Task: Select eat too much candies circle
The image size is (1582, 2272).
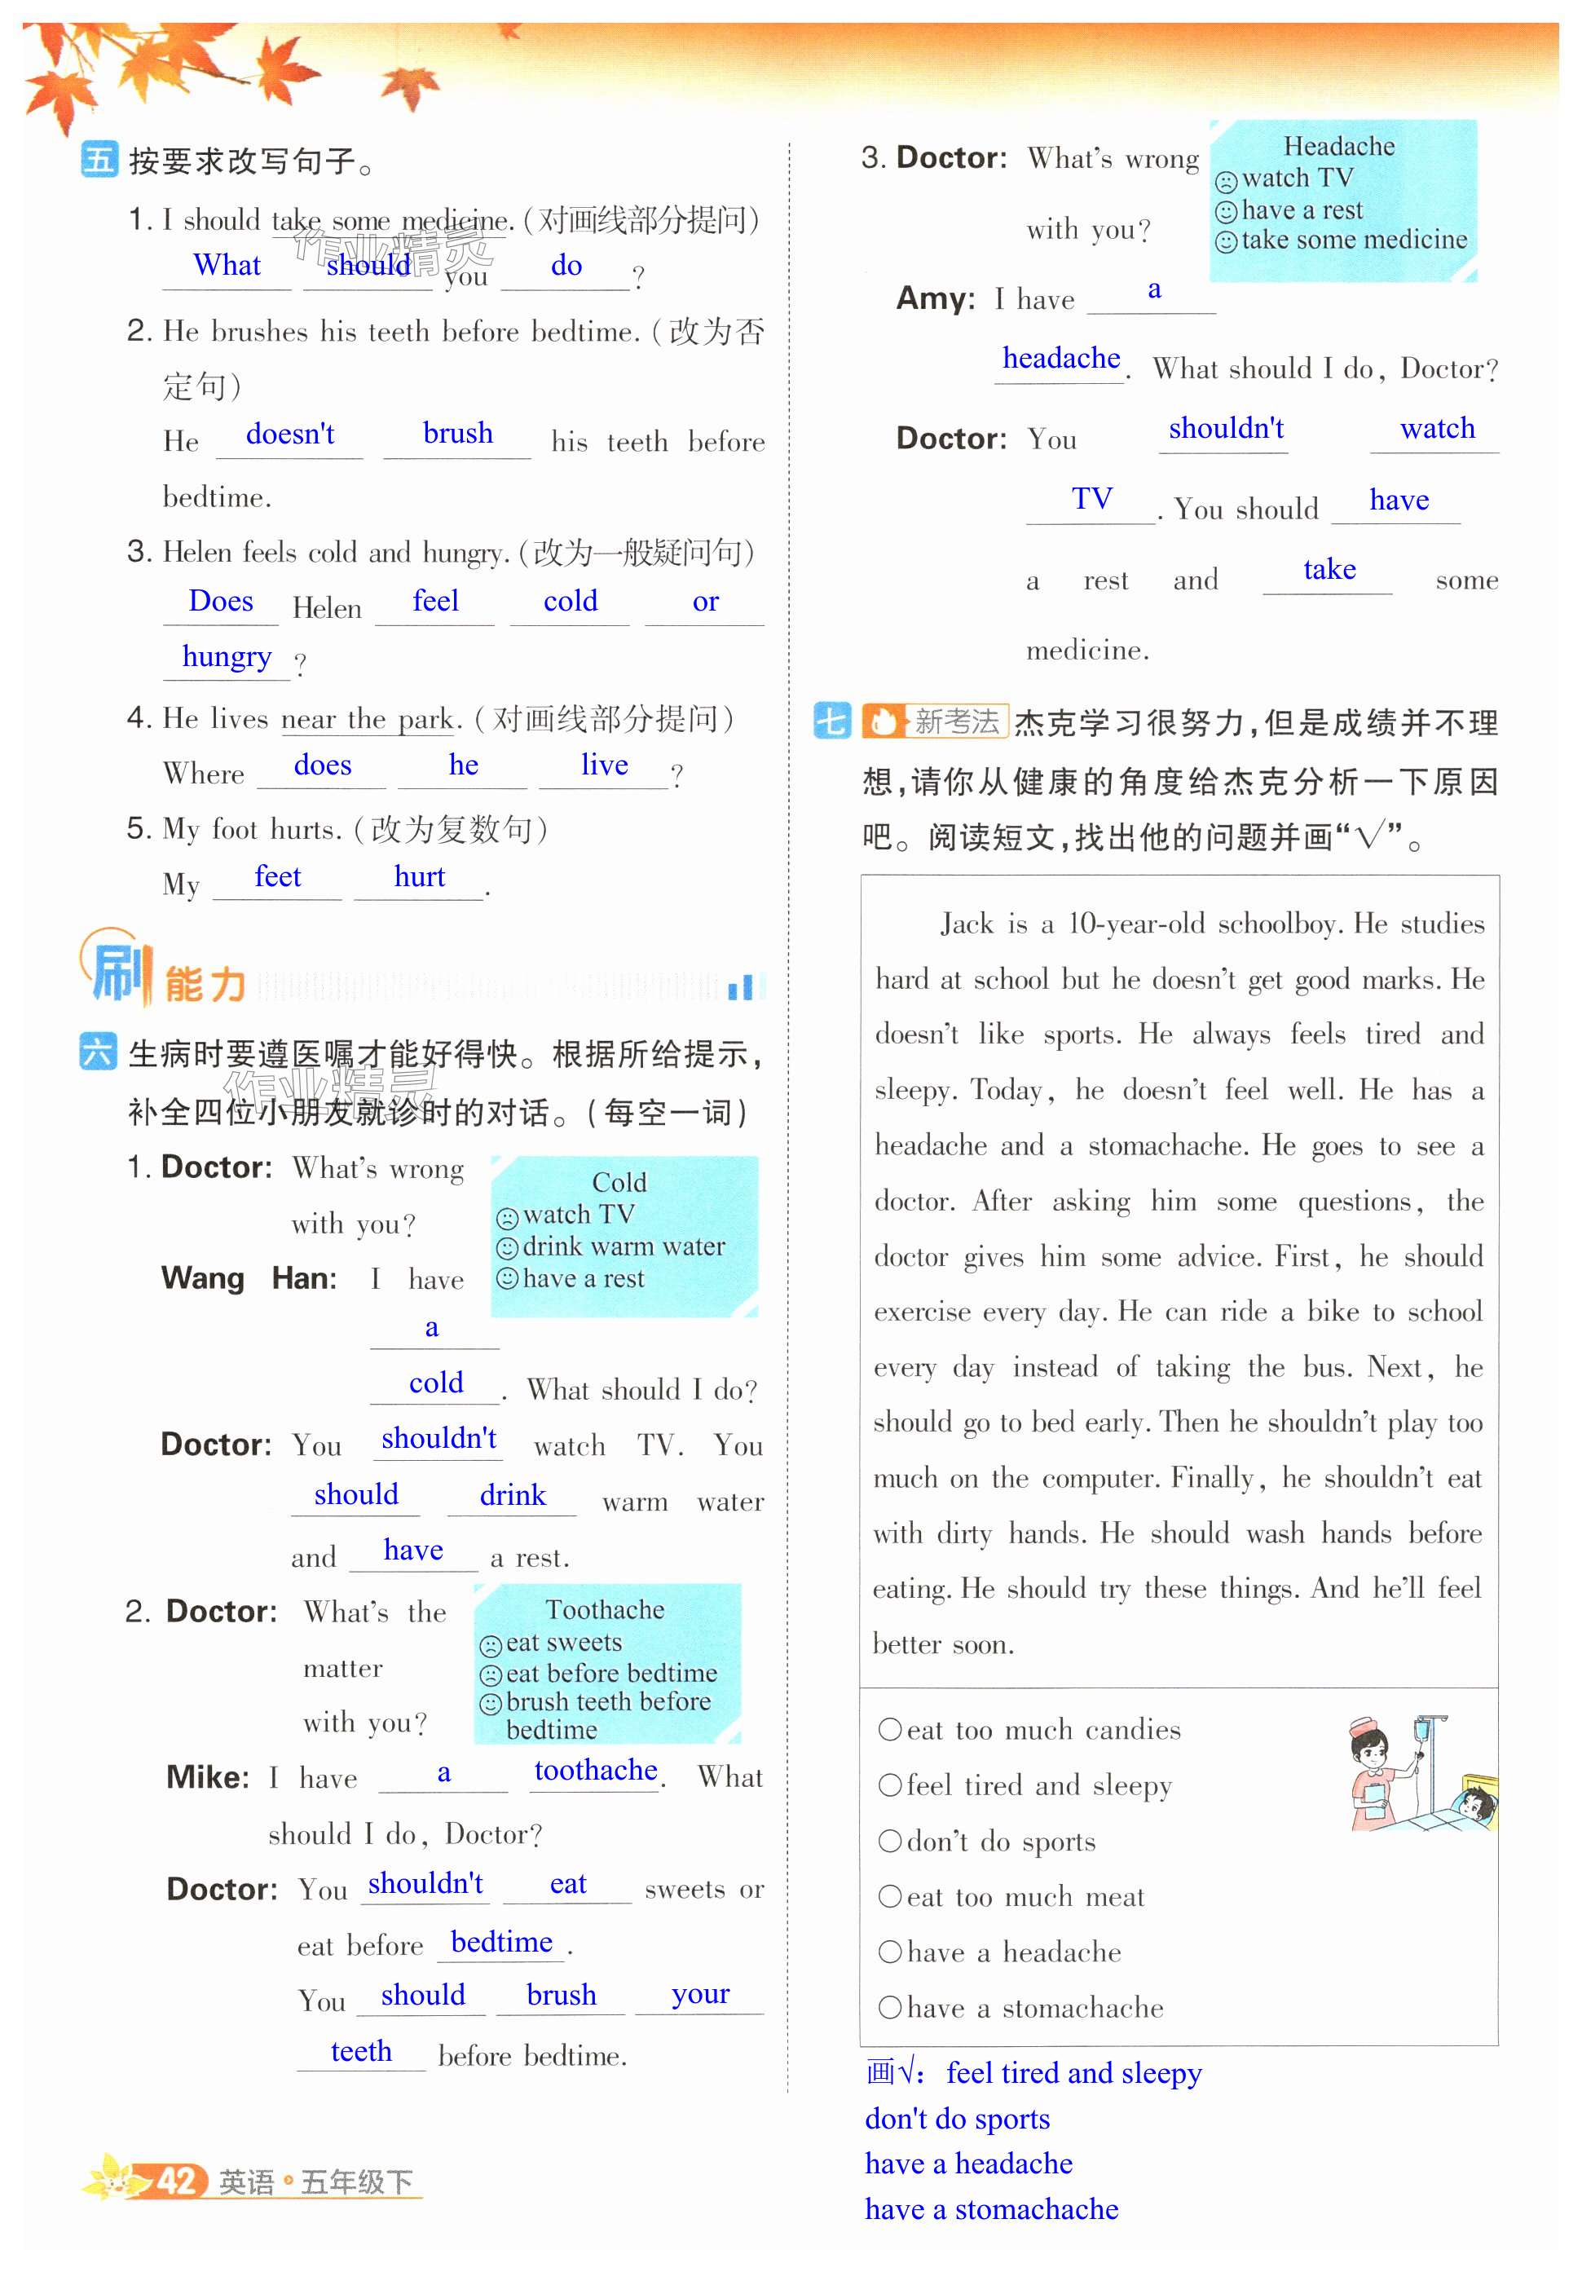Action: pos(889,1729)
